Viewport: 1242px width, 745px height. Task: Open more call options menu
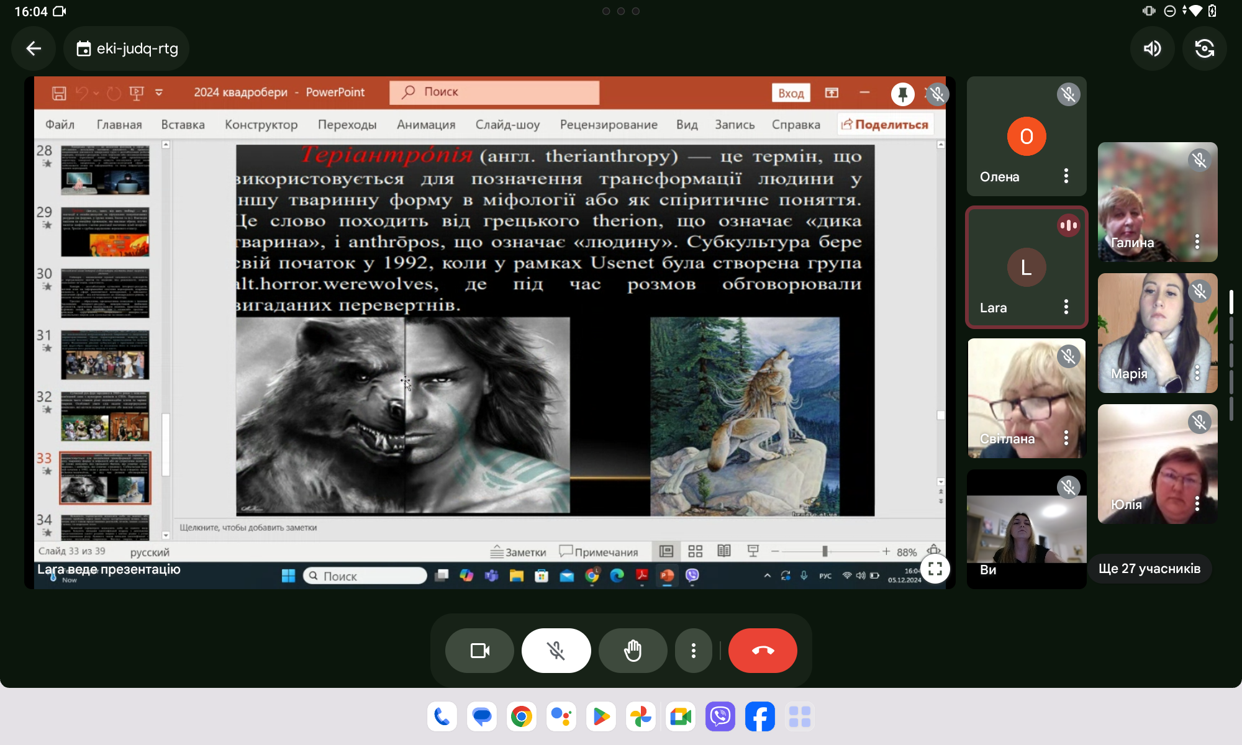click(693, 651)
